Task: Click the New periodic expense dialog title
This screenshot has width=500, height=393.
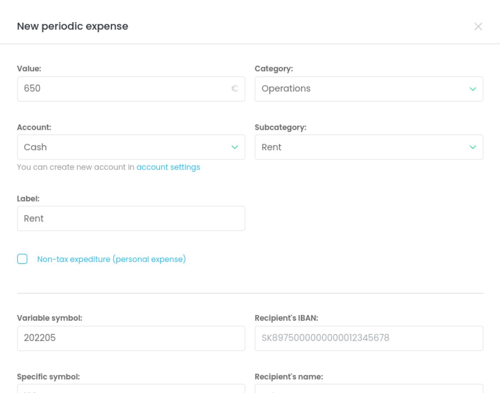Action: (72, 26)
